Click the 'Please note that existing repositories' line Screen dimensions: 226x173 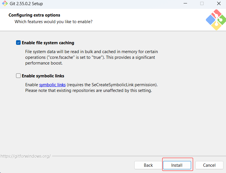pos(89,90)
